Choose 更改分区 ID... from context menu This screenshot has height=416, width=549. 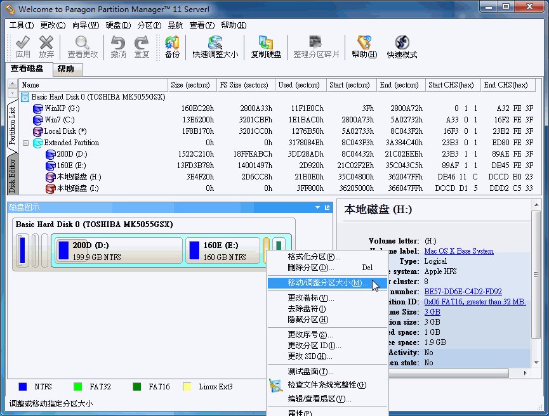coord(327,346)
